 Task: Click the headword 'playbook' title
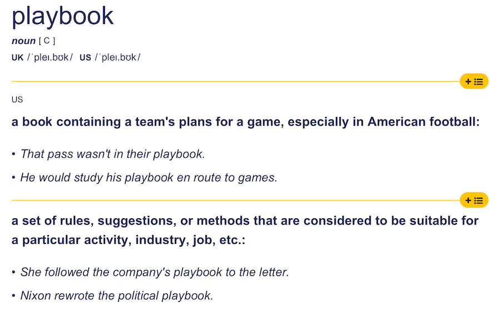[62, 17]
